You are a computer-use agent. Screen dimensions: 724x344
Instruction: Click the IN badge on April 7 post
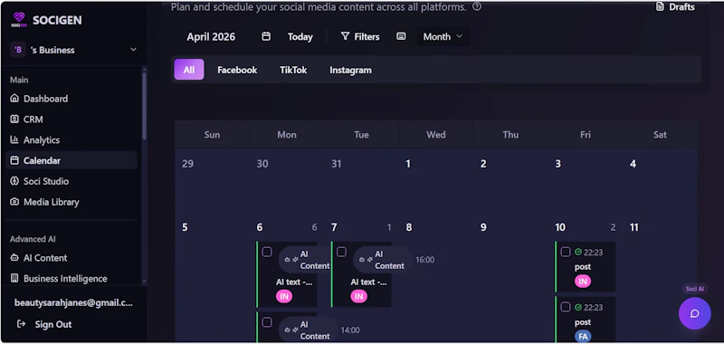358,296
